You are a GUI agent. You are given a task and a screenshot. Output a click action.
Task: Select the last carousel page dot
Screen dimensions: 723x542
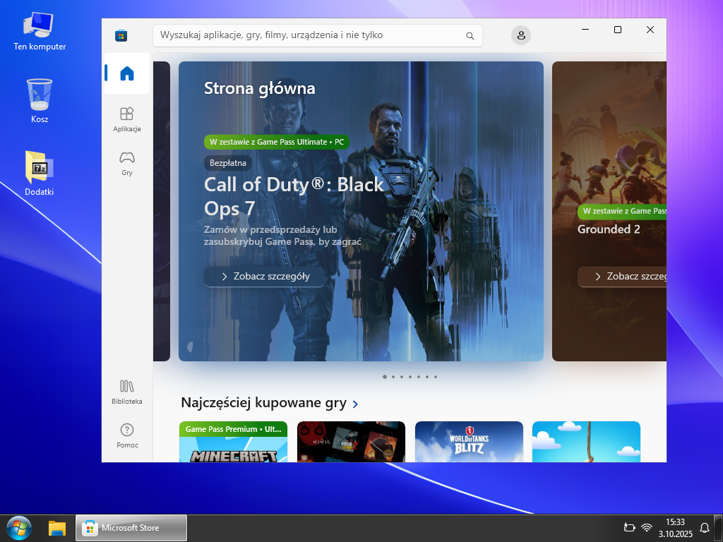click(x=436, y=377)
